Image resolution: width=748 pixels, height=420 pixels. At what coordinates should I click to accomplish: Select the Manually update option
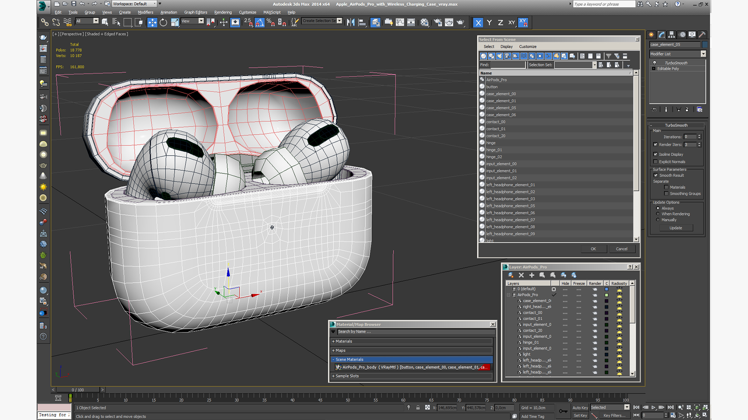coord(658,220)
